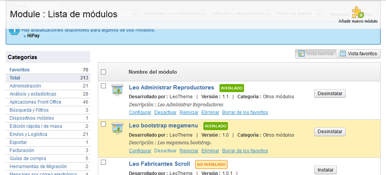The width and height of the screenshot is (386, 175).
Task: Select the Exportar category
Action: 48,142
